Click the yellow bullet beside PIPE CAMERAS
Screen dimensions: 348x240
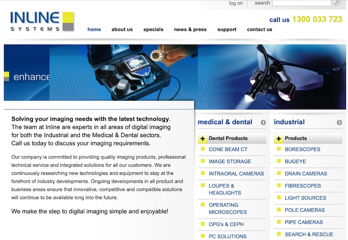pos(279,222)
